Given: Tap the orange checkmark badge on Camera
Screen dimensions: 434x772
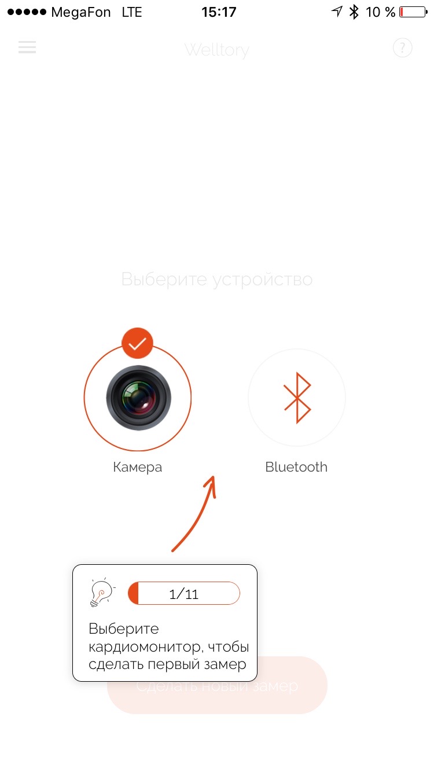Looking at the screenshot, I should coord(138,344).
